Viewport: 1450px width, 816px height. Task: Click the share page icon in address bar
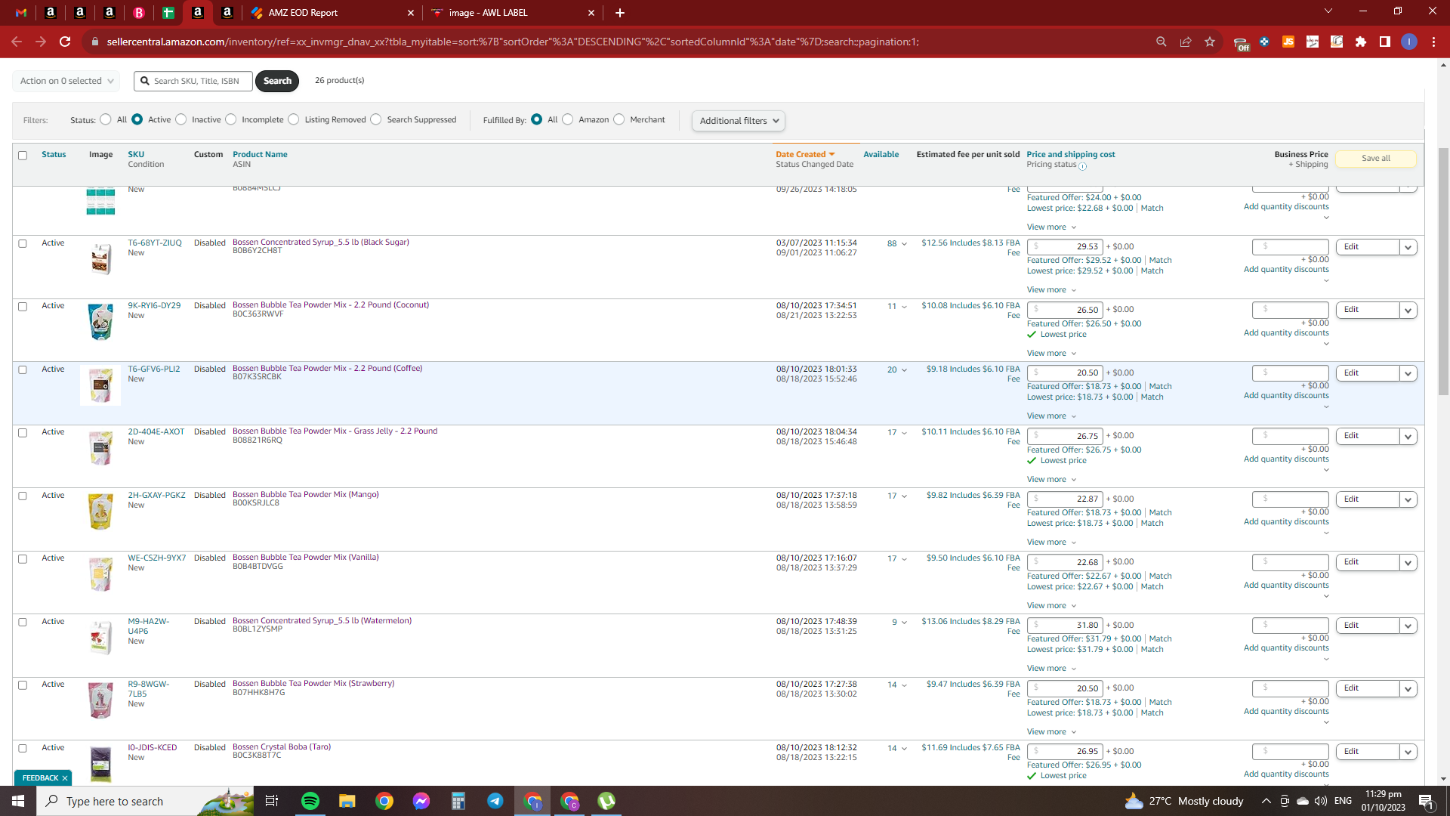click(x=1186, y=42)
